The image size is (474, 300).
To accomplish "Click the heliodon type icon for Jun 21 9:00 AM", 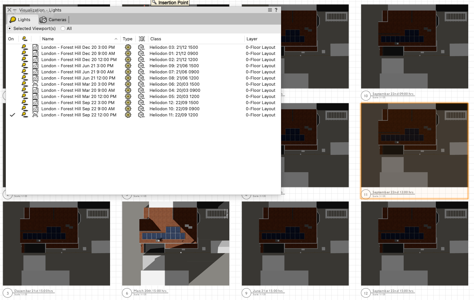I will tap(128, 72).
